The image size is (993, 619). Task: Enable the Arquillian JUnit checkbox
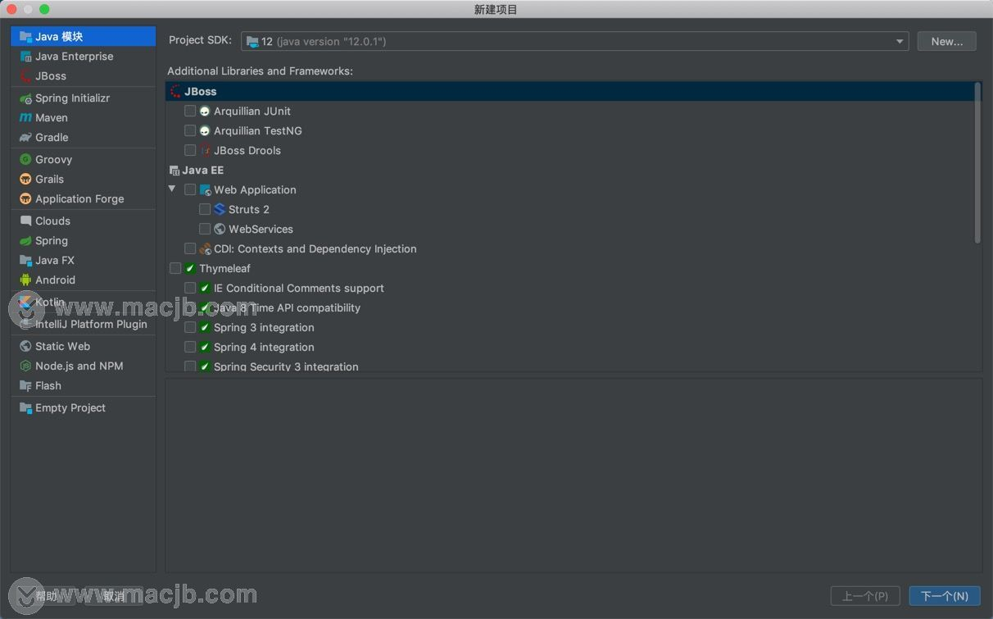coord(190,111)
